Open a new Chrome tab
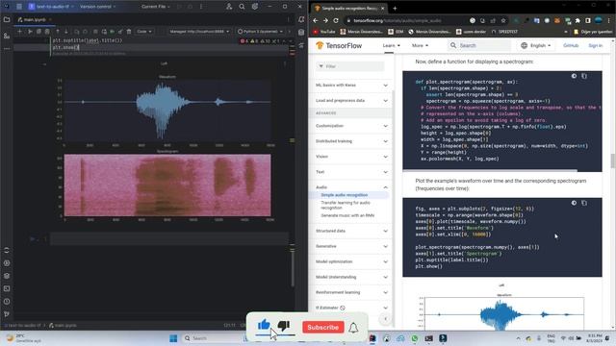Viewport: 616px width, 346px height. 395,8
